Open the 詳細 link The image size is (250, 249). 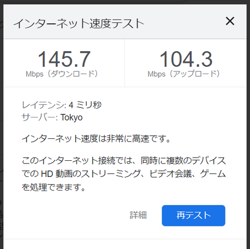(x=138, y=215)
